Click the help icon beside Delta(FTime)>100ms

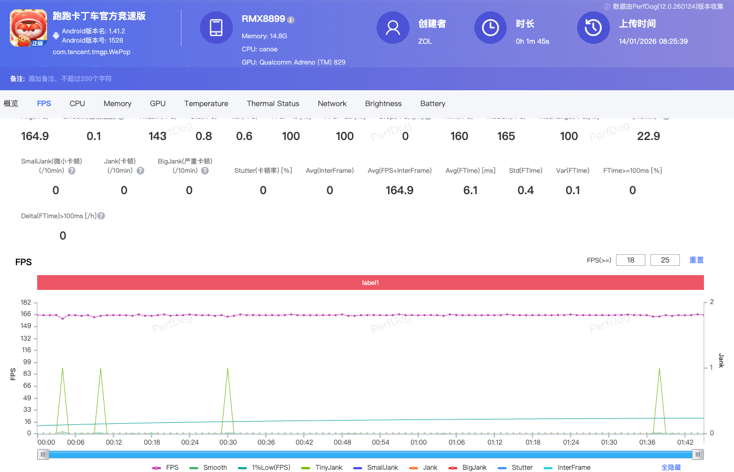click(101, 215)
